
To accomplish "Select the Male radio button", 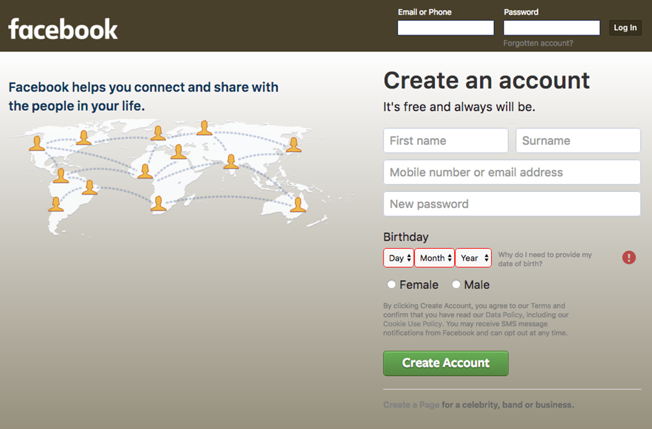I will [x=456, y=285].
